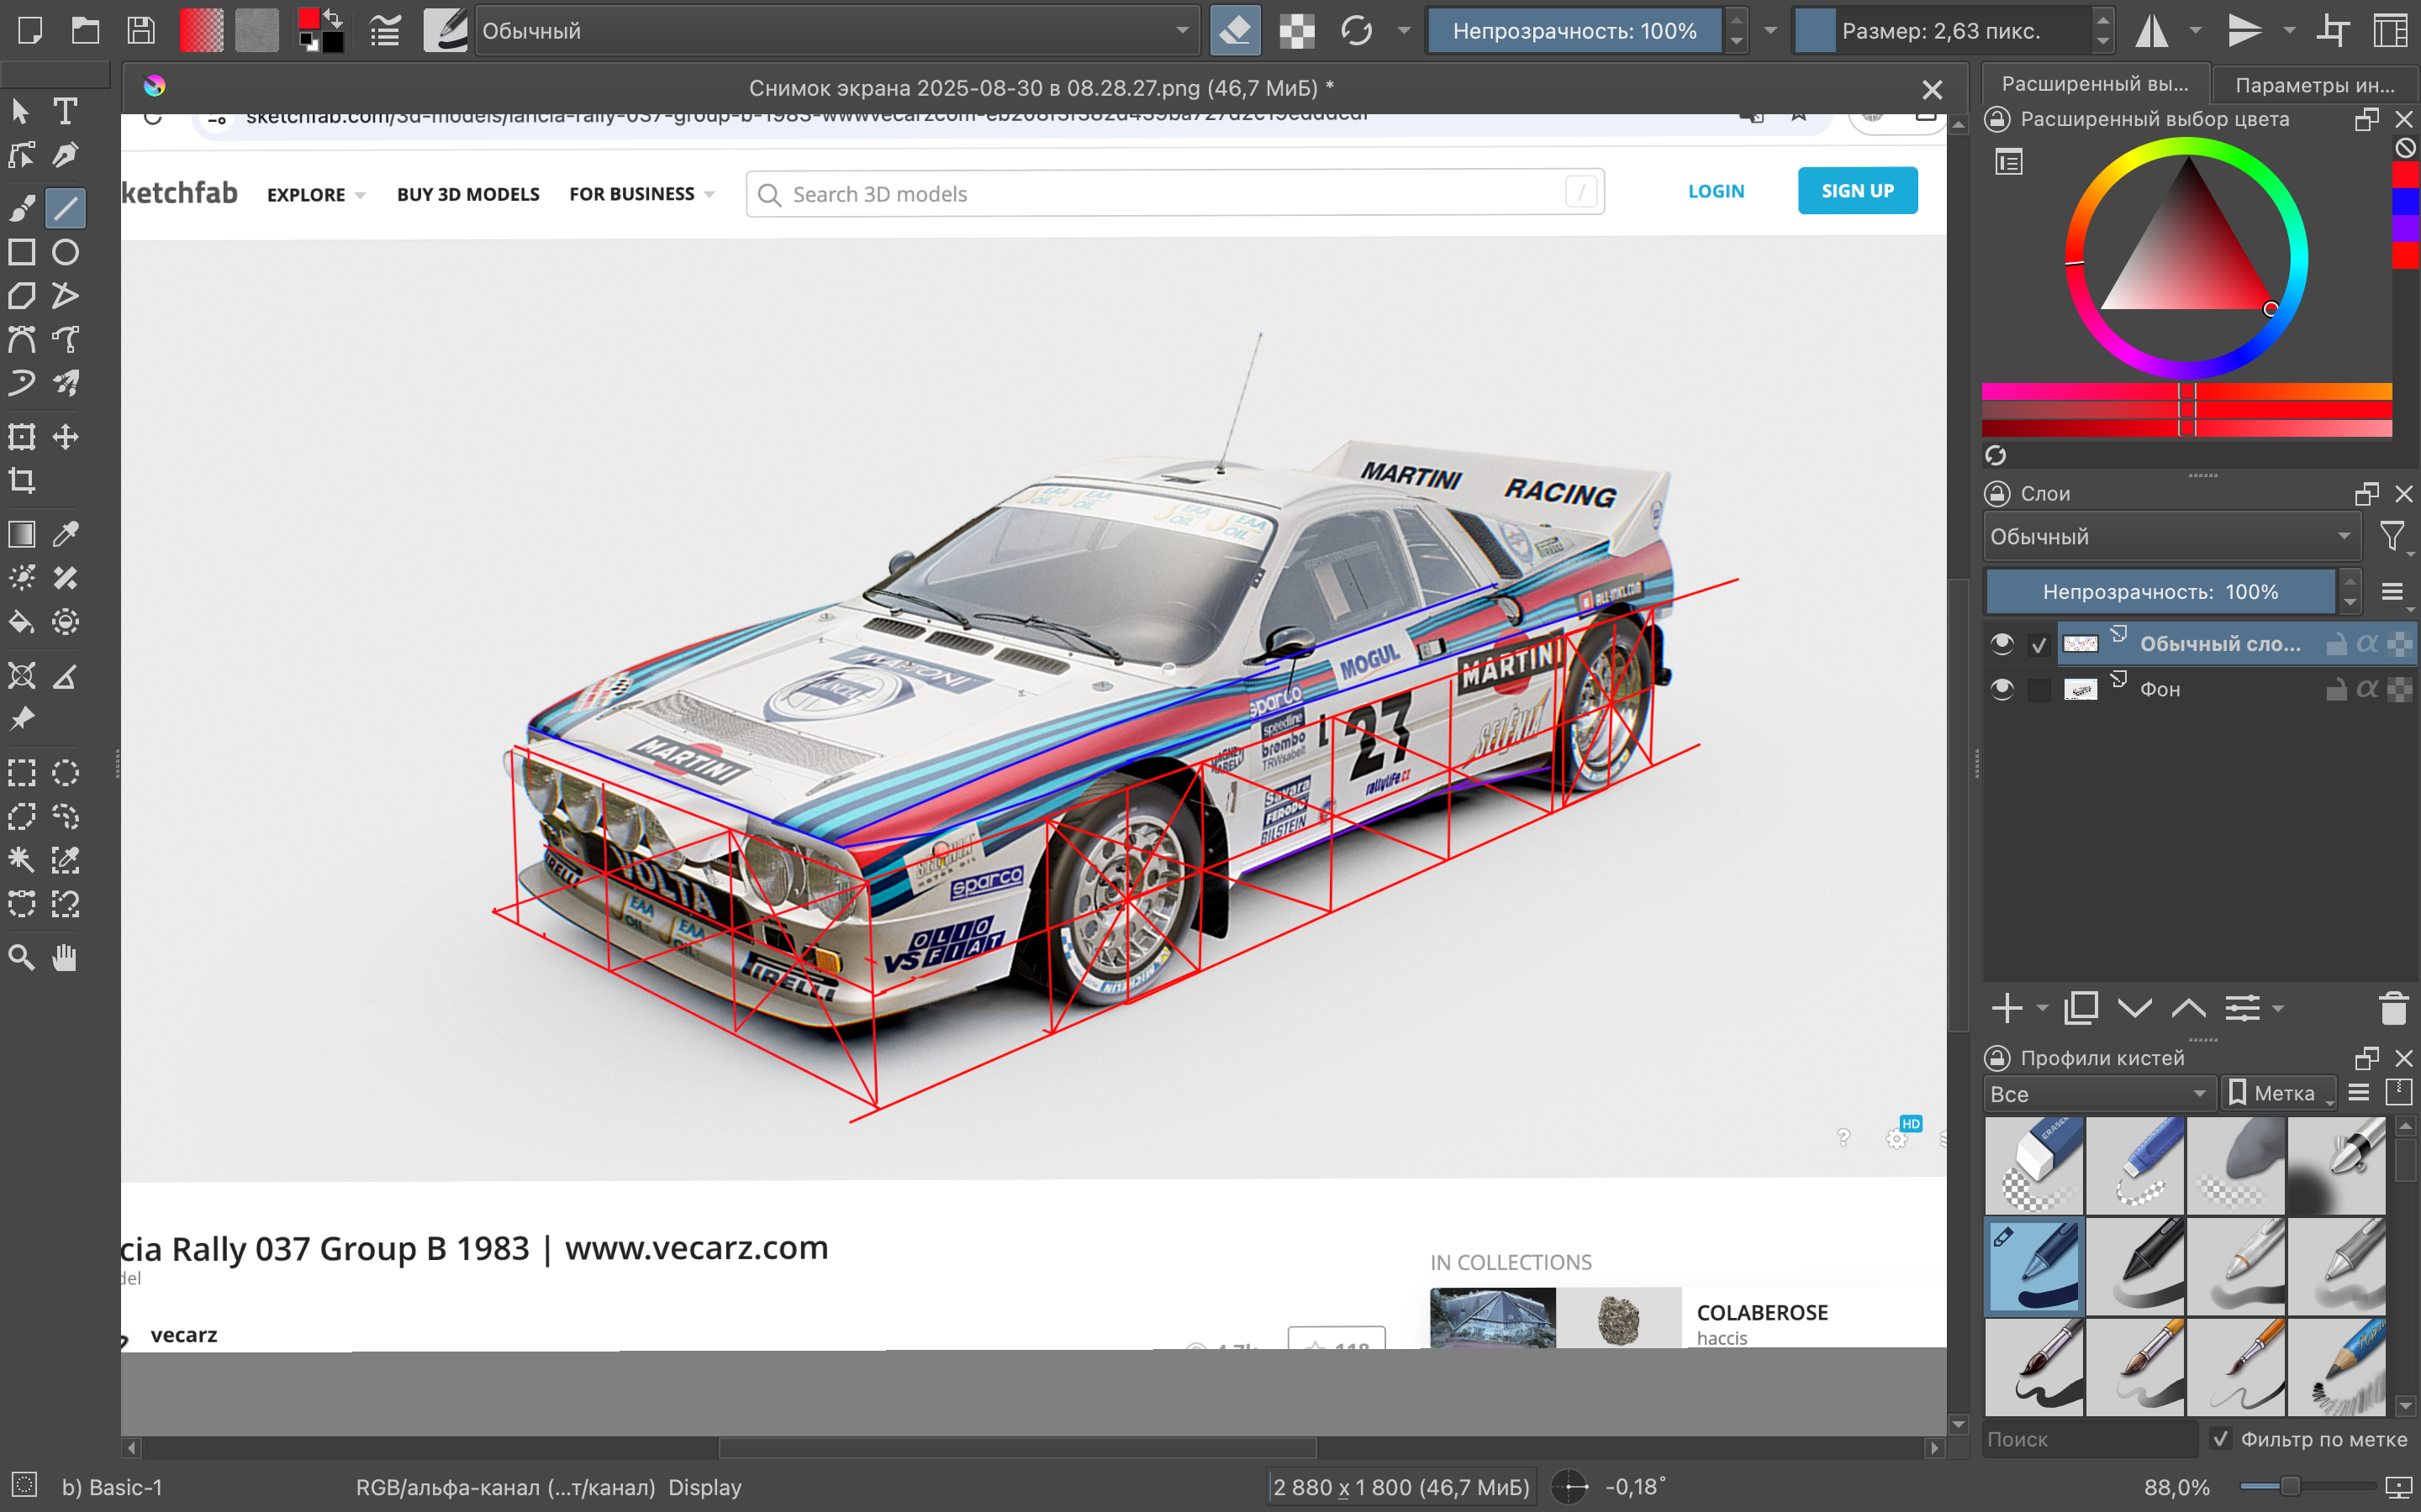Toggle eraser mode in top toolbar
The height and width of the screenshot is (1512, 2421).
click(1235, 31)
